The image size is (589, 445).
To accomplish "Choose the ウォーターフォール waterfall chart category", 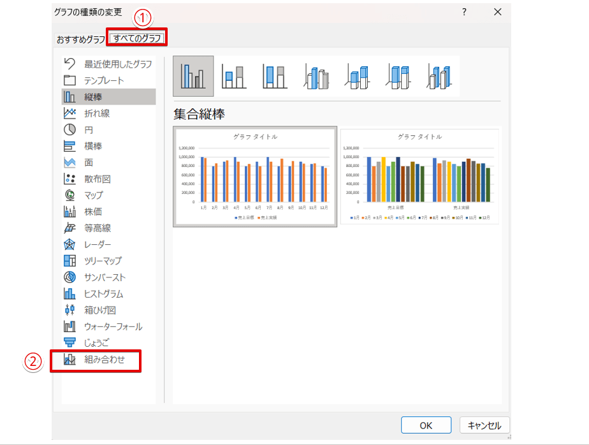I will (113, 326).
